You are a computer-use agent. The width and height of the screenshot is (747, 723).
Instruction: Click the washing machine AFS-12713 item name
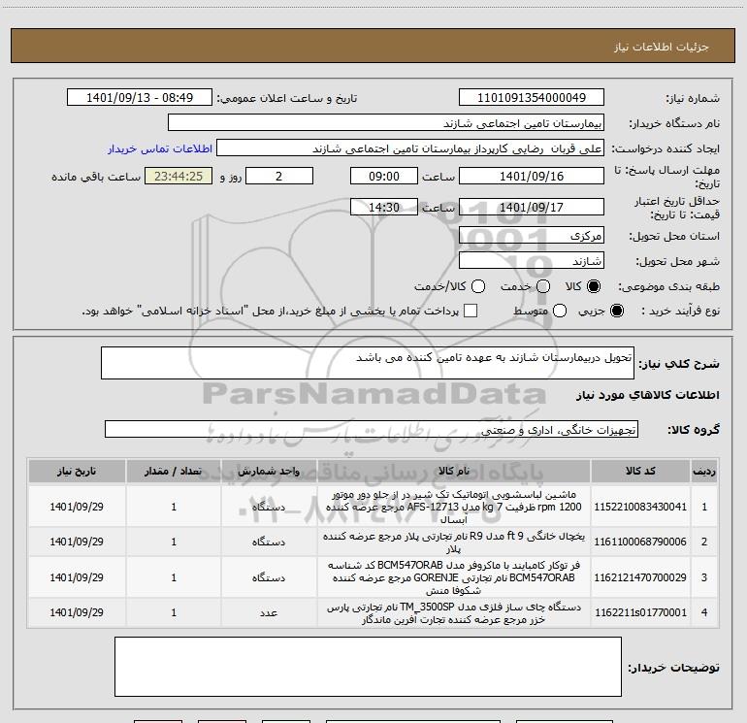point(454,507)
